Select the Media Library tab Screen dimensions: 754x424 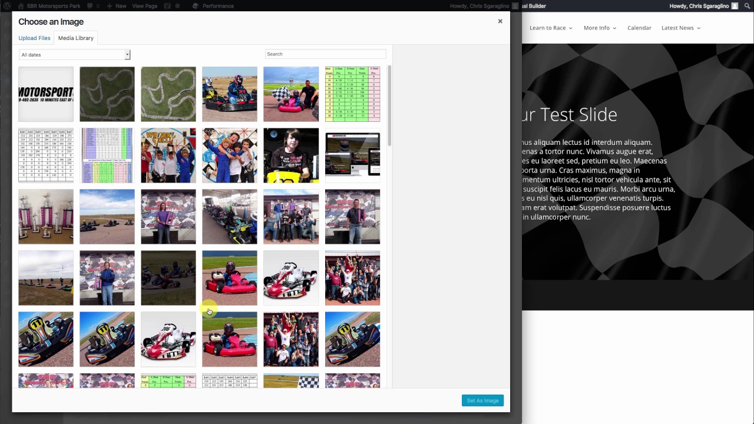75,38
